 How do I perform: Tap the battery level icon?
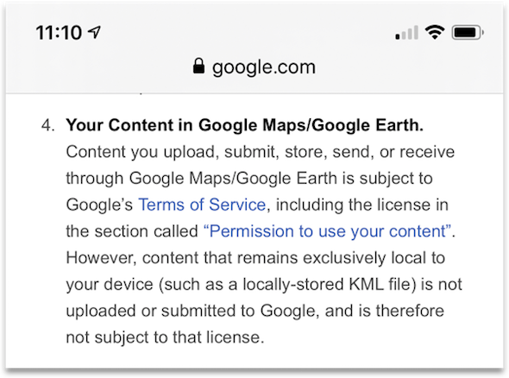tap(468, 33)
